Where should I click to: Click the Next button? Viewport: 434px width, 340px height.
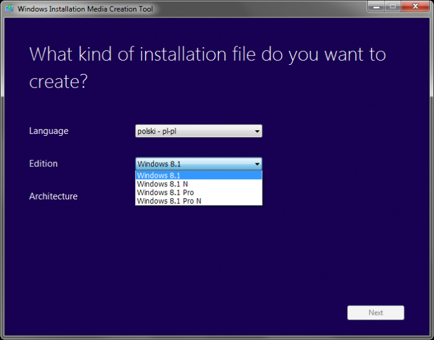click(x=375, y=312)
